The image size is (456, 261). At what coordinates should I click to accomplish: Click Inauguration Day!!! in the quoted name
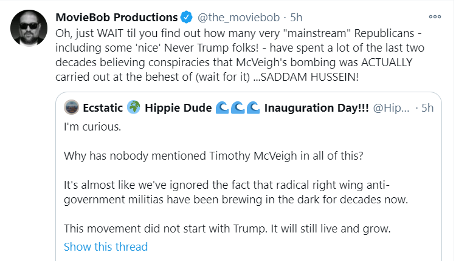click(316, 108)
